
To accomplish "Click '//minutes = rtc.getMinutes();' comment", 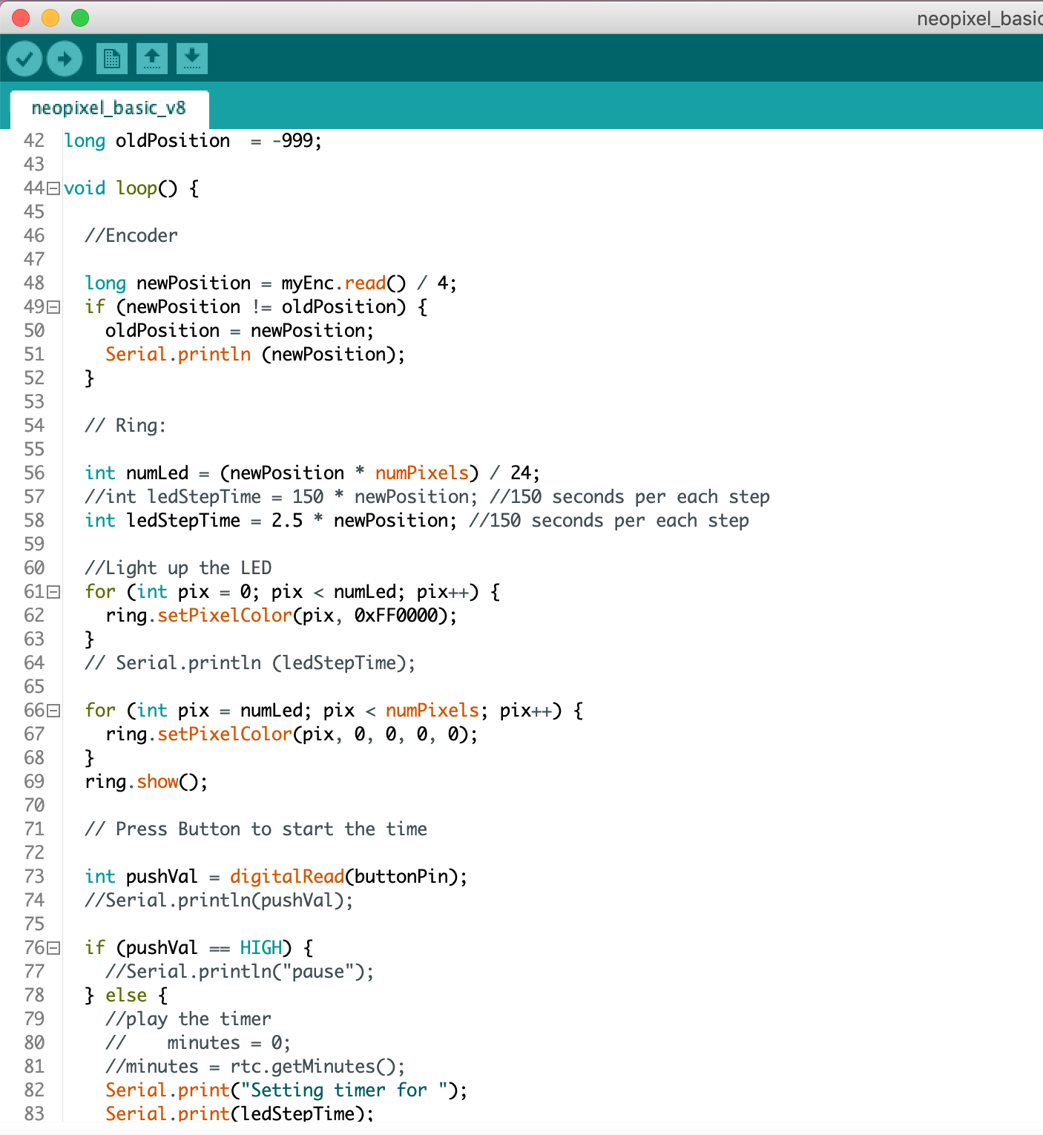I will coord(255,1067).
